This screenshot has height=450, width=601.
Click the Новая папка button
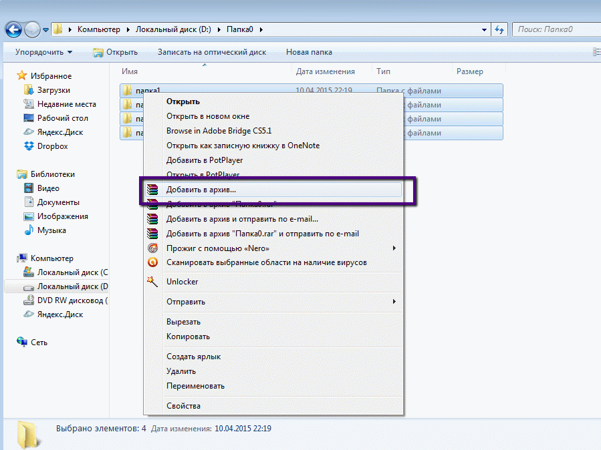click(309, 52)
